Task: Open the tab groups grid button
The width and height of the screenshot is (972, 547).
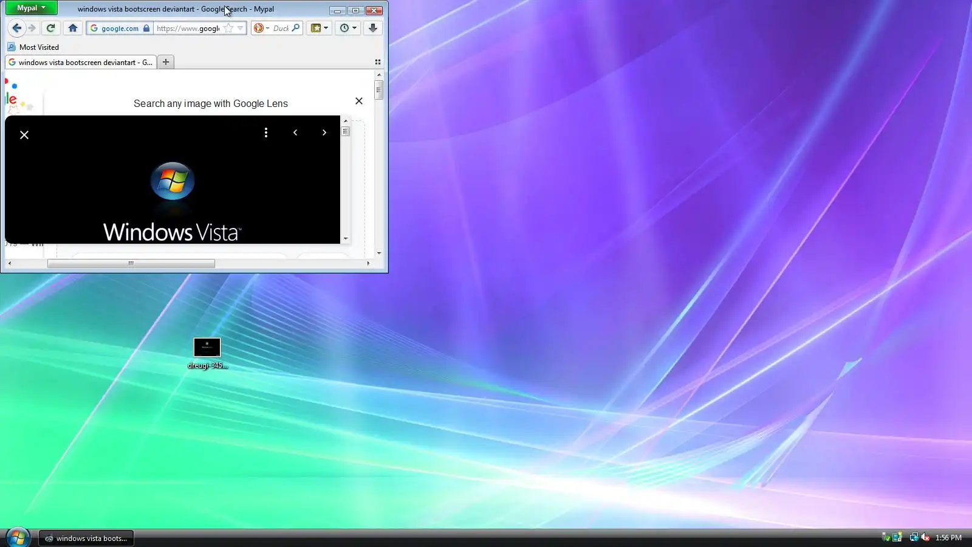Action: [x=378, y=62]
